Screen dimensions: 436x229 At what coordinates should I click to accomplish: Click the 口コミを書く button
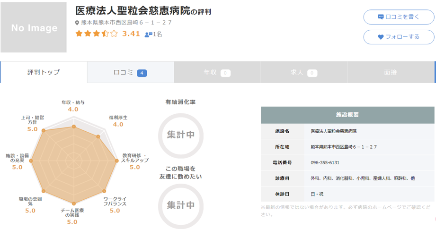pyautogui.click(x=399, y=17)
